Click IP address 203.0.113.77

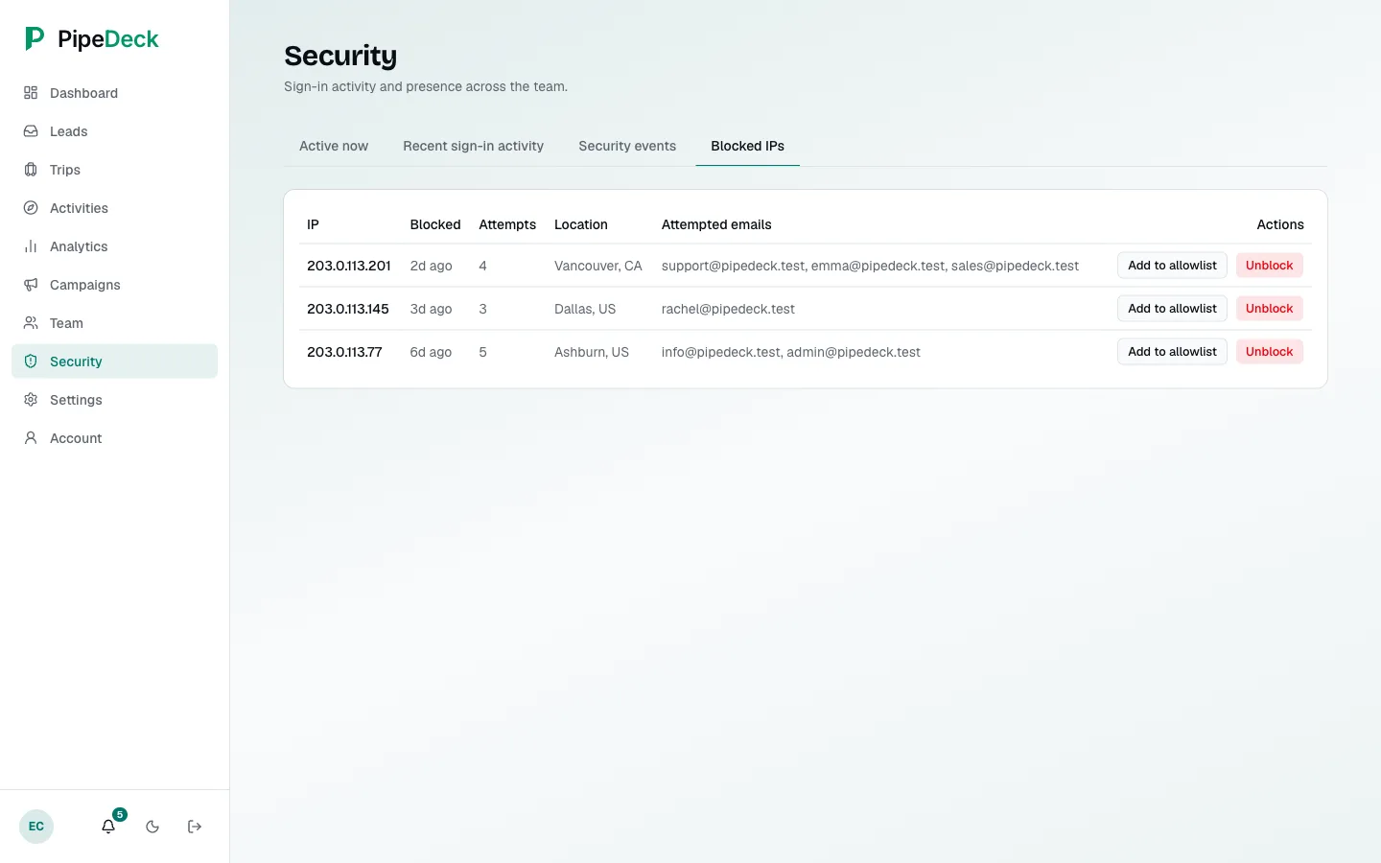(344, 352)
